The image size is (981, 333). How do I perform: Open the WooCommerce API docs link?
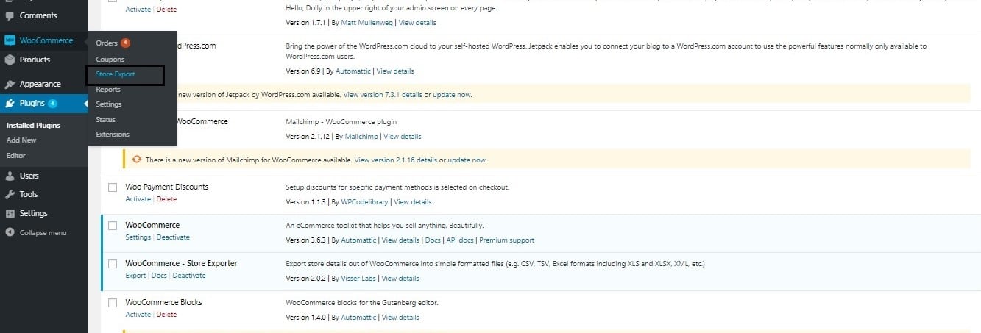coord(460,240)
